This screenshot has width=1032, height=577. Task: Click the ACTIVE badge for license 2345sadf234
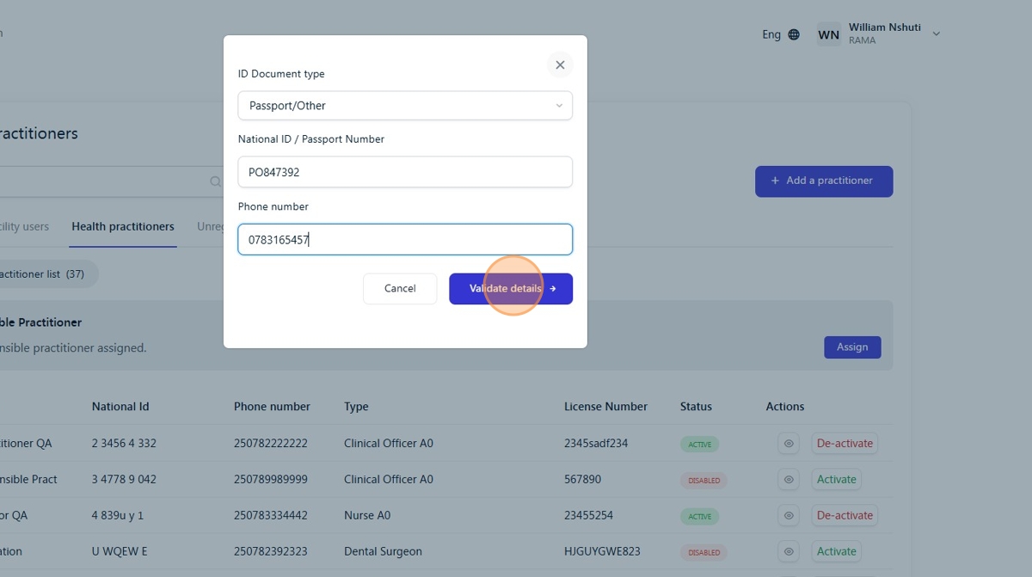point(699,445)
